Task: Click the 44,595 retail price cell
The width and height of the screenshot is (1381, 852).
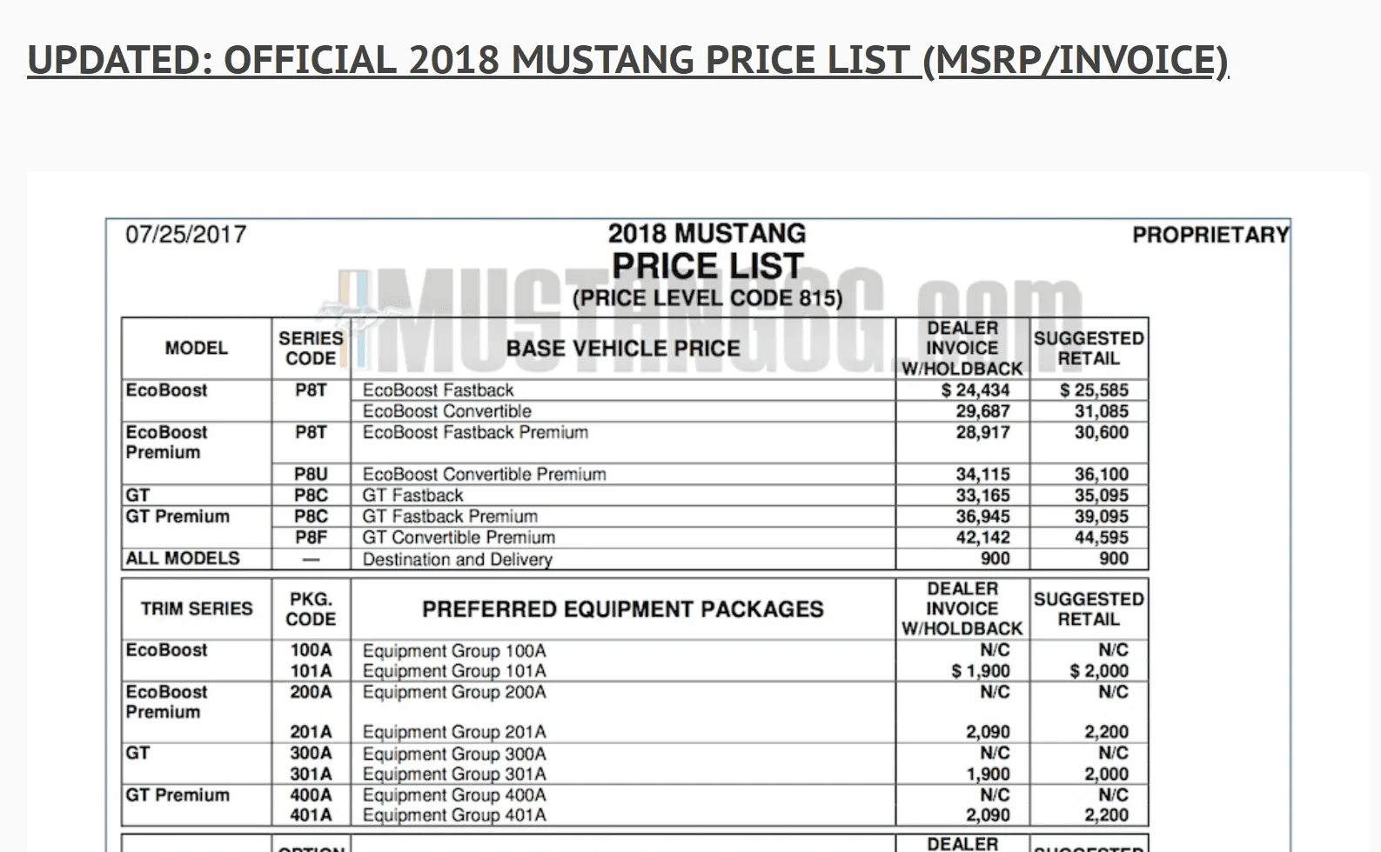Action: [x=1101, y=537]
